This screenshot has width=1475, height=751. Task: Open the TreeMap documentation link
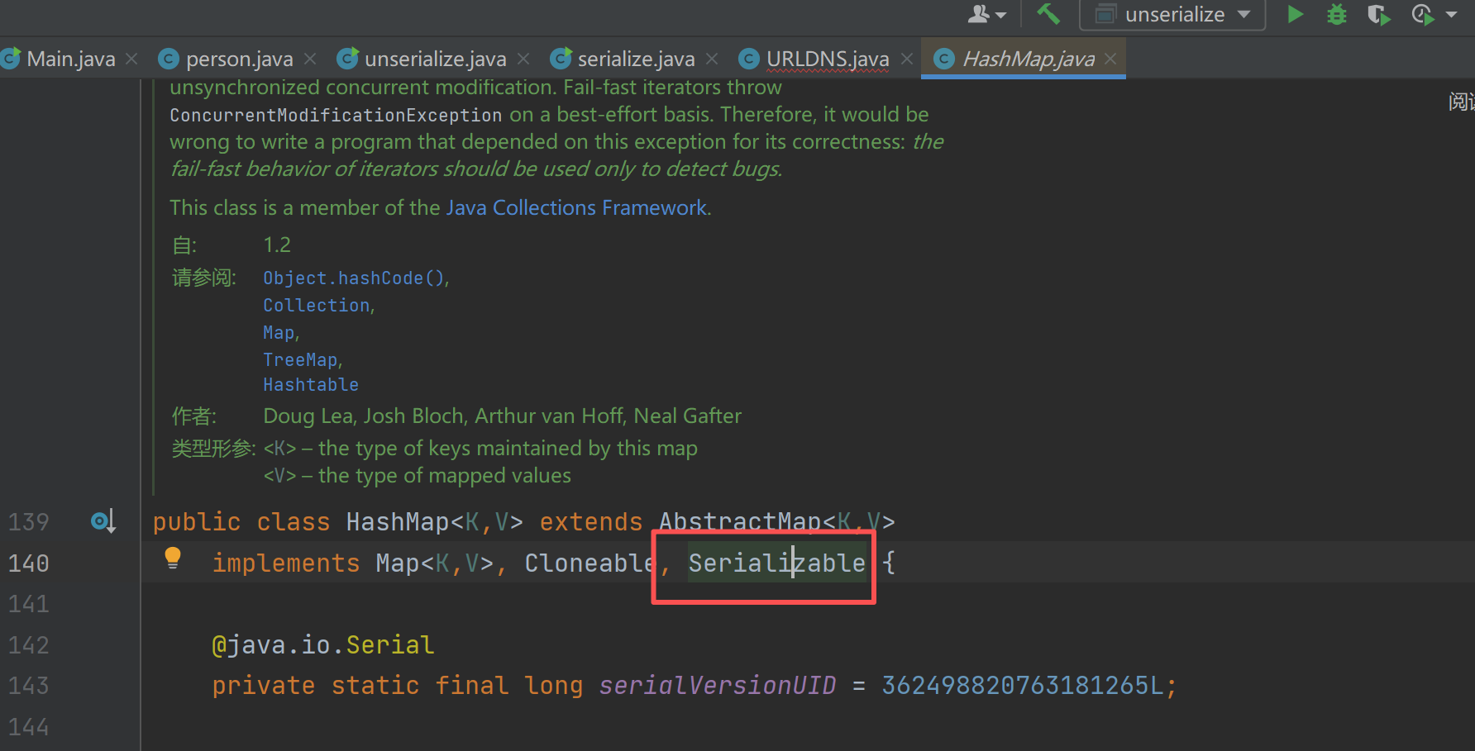300,360
